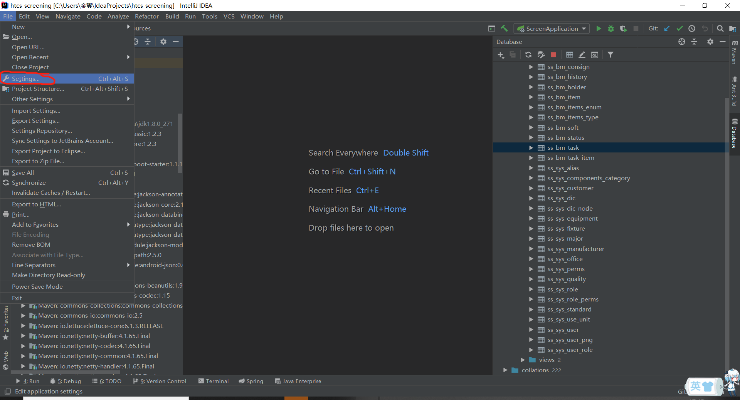Click Close Project menu entry

pyautogui.click(x=67, y=67)
